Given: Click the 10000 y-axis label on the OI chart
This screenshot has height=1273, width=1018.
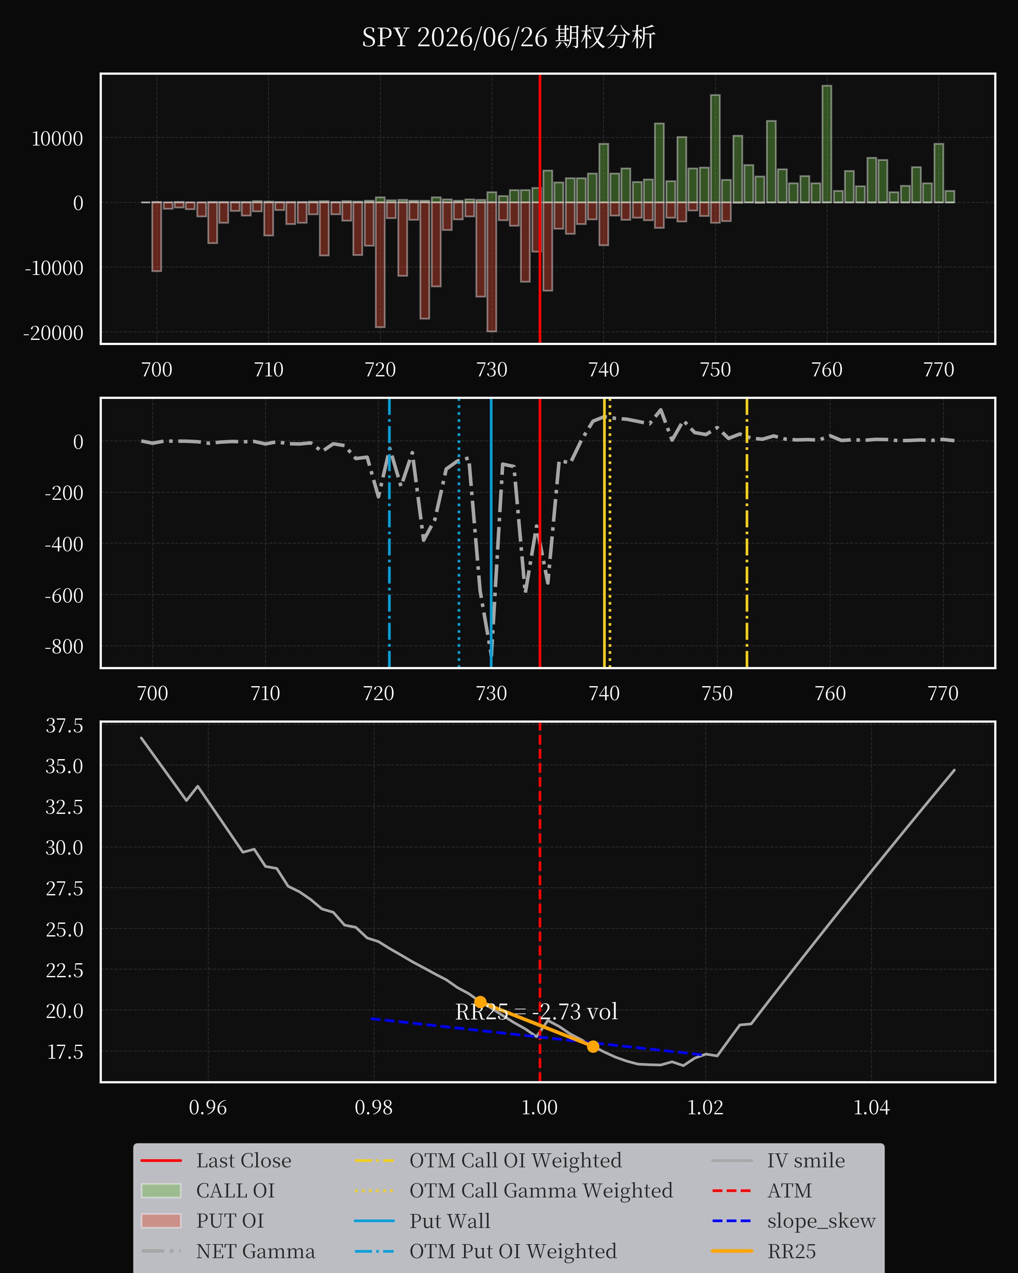Looking at the screenshot, I should [57, 139].
